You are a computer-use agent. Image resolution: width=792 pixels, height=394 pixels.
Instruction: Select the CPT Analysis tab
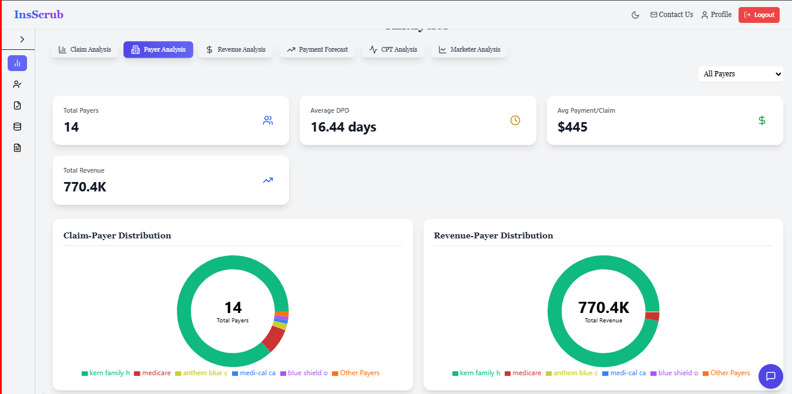[393, 49]
